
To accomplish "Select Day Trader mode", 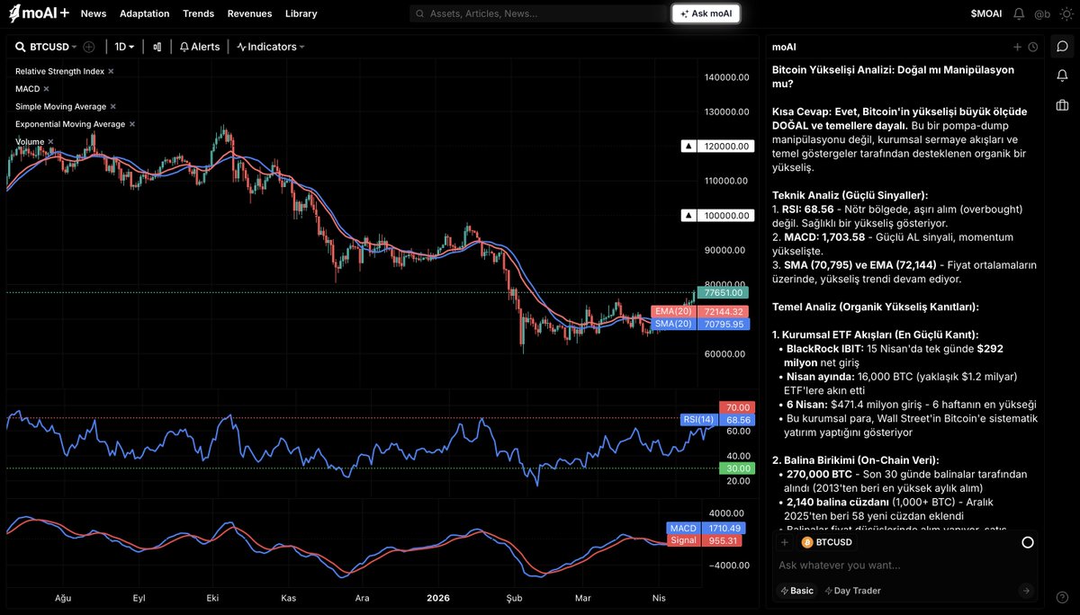I will (x=853, y=591).
